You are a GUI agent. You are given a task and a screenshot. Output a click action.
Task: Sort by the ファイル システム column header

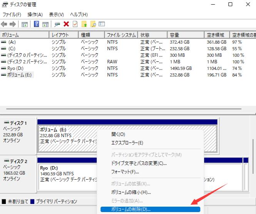[120, 35]
